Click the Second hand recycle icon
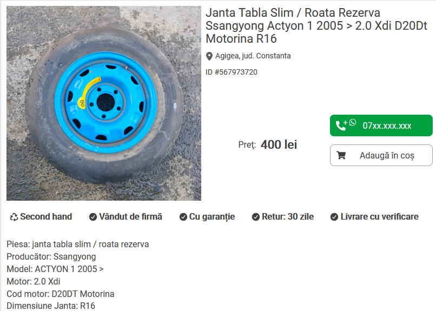The height and width of the screenshot is (311, 436). click(x=14, y=217)
